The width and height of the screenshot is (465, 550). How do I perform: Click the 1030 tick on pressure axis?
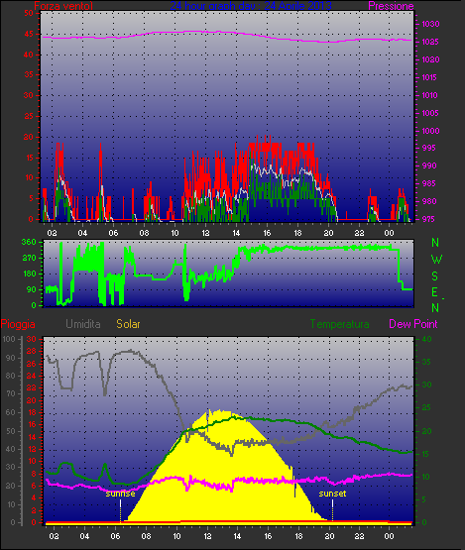tap(430, 24)
